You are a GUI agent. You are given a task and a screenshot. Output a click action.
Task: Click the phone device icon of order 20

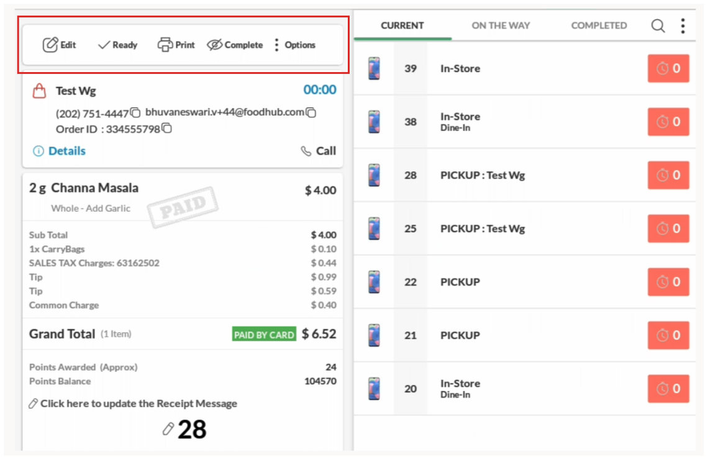pos(374,389)
